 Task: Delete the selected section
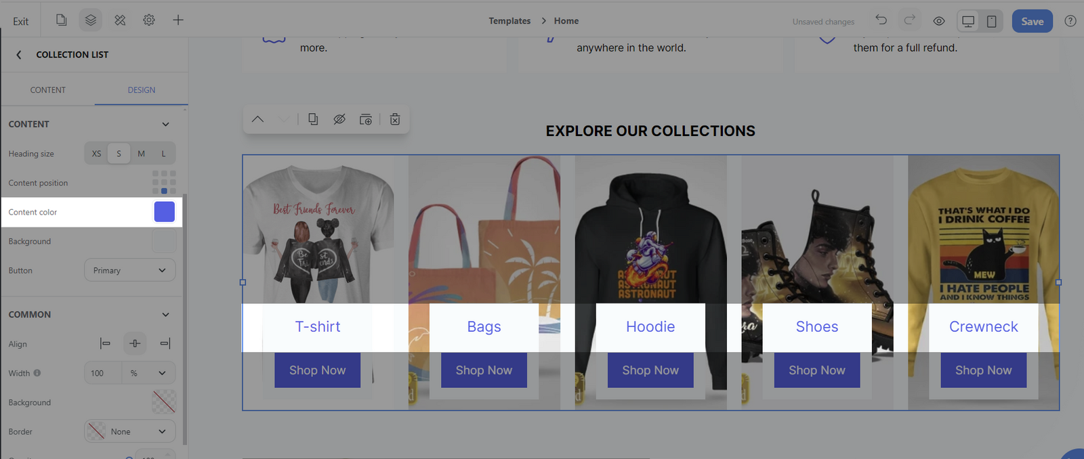(395, 119)
